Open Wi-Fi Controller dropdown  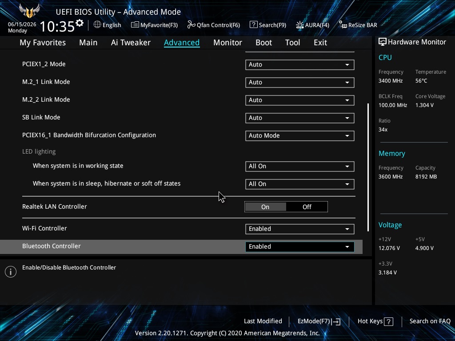300,229
